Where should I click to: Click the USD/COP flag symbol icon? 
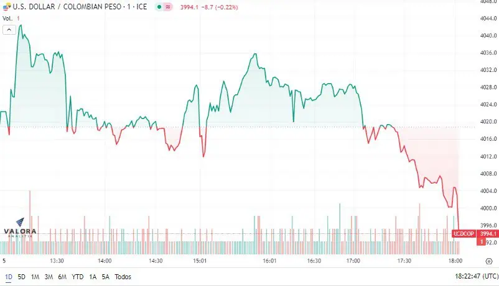(x=7, y=7)
